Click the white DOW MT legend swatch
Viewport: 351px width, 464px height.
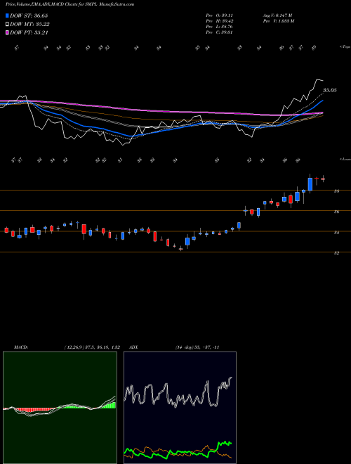point(7,25)
